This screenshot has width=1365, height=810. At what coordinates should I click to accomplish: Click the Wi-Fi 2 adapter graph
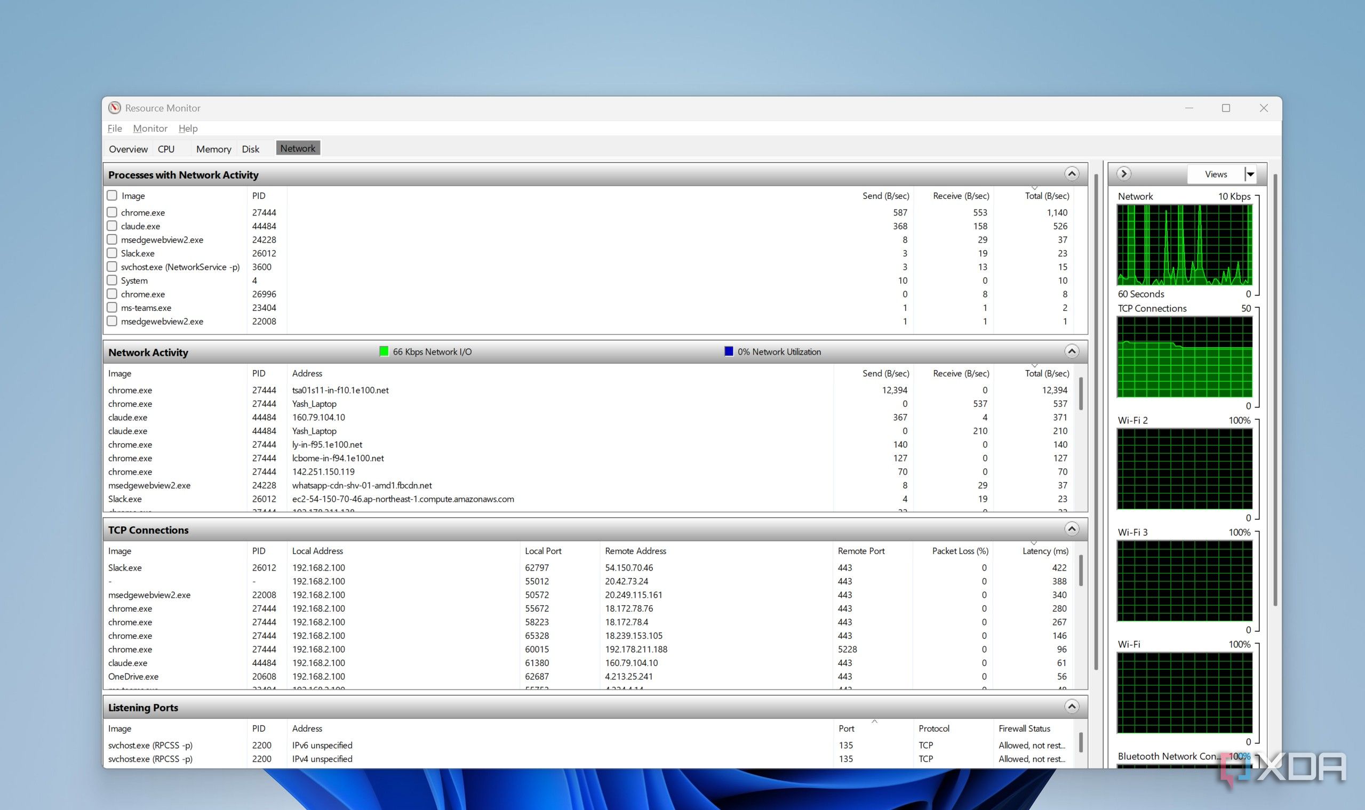1184,469
